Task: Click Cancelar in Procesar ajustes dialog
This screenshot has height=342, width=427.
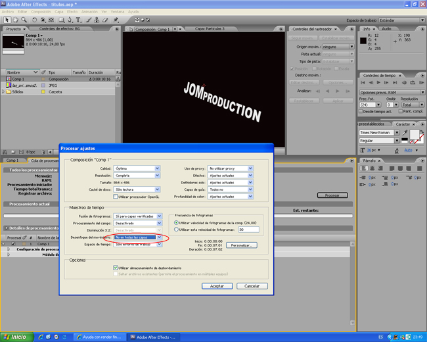Action: click(x=252, y=286)
